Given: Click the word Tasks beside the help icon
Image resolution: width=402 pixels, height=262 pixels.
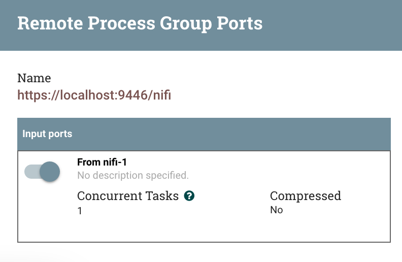Looking at the screenshot, I should point(161,196).
